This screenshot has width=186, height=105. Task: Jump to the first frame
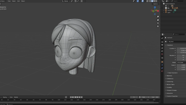point(71,97)
